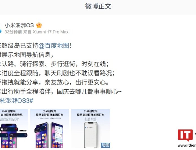Click the 33分钟前 post timestamp
Image resolution: width=196 pixels, height=150 pixels.
click(13, 32)
